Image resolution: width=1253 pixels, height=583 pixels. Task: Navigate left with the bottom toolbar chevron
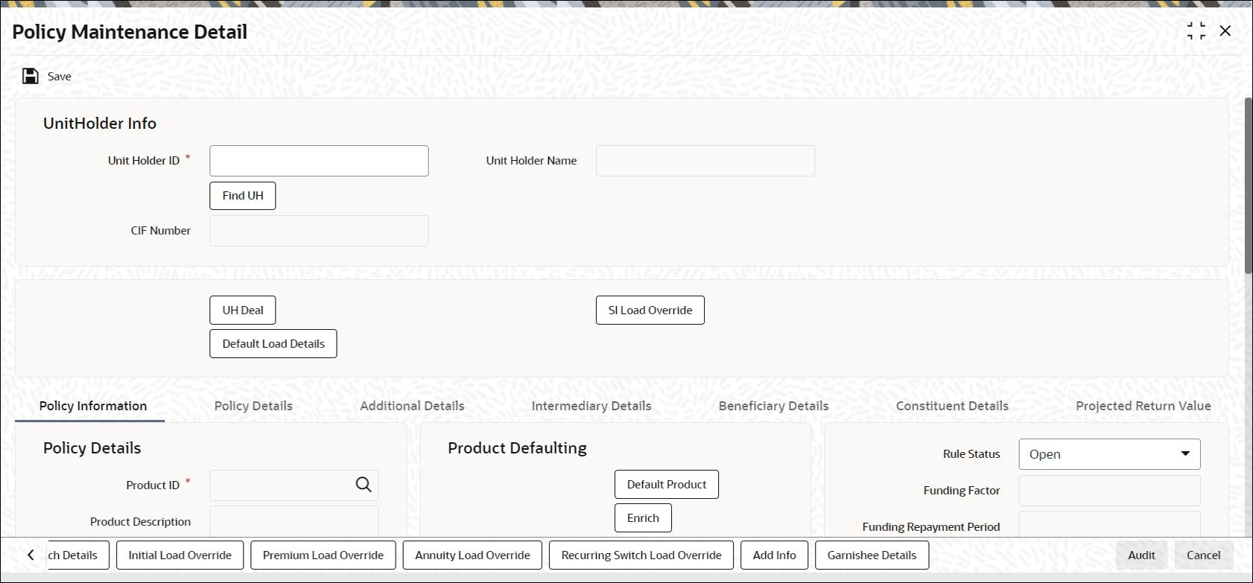(x=31, y=555)
